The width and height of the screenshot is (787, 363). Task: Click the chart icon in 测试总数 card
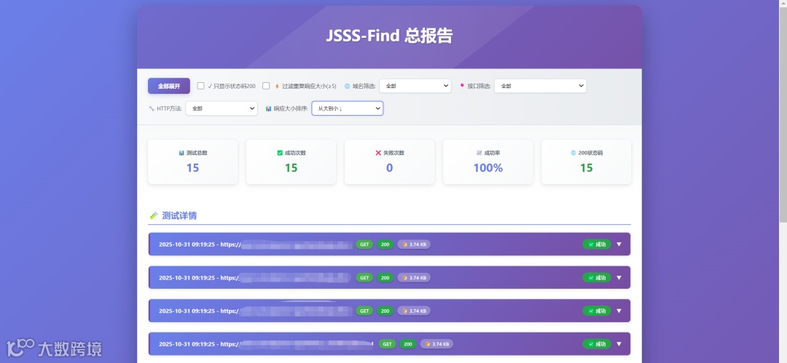coord(181,153)
